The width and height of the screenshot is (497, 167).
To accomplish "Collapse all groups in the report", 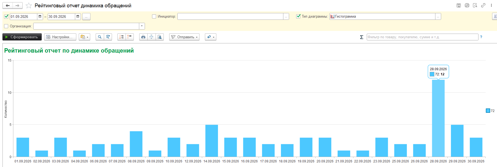I will 130,37.
